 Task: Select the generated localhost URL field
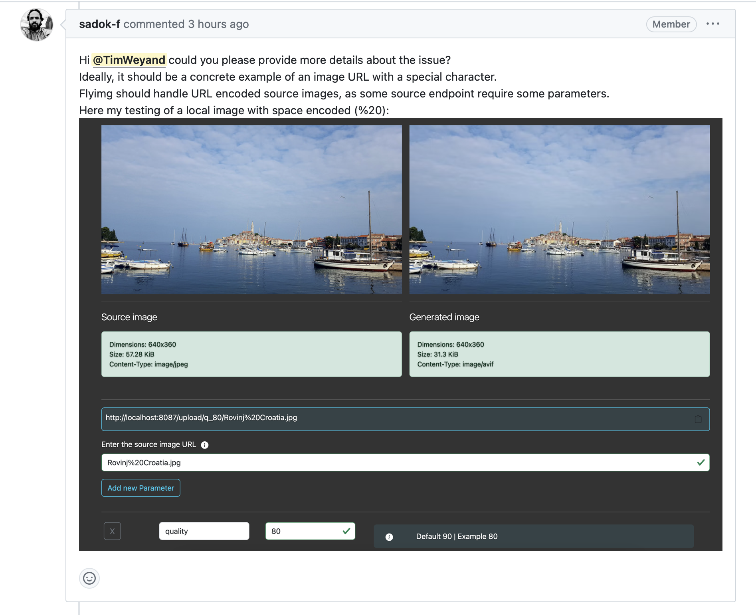tap(395, 419)
